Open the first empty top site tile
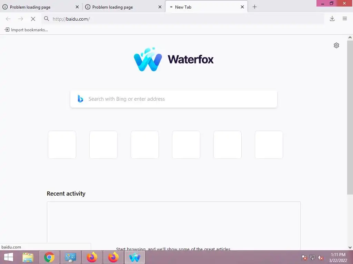Screen dimensions: 353x264 [62, 145]
